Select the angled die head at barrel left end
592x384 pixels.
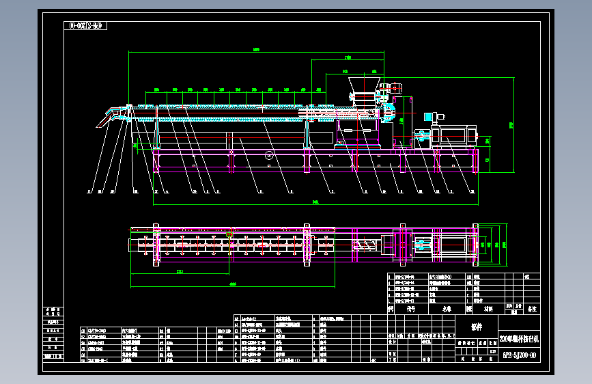pyautogui.click(x=113, y=116)
